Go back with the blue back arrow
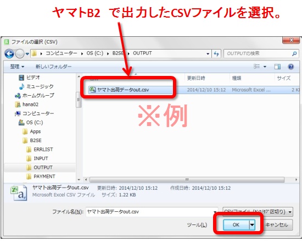302x241 pixels. 9,53
